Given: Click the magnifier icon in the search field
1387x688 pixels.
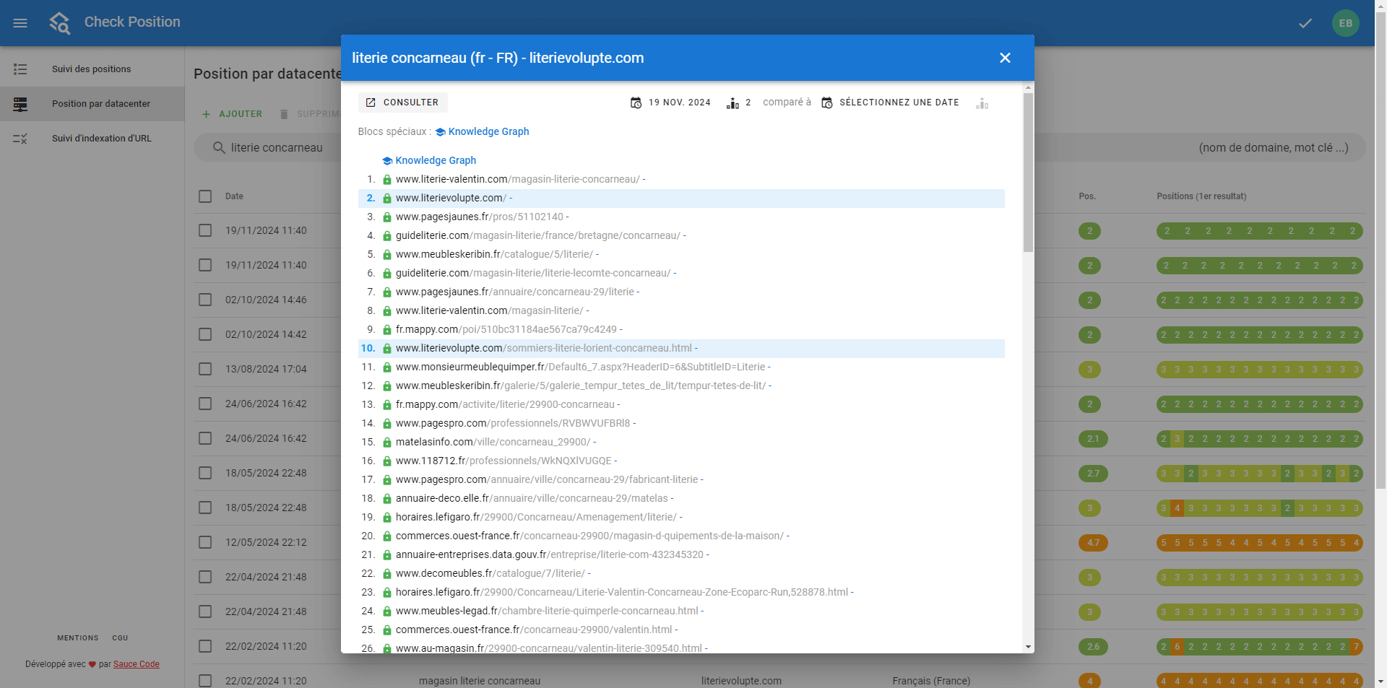Looking at the screenshot, I should [x=219, y=147].
